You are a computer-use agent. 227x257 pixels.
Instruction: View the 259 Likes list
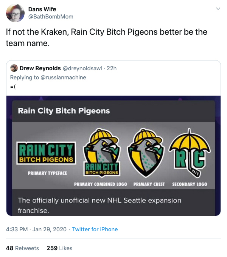(59, 248)
